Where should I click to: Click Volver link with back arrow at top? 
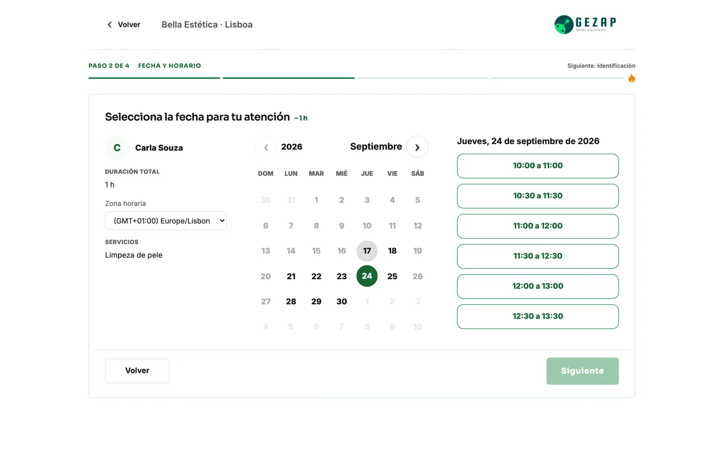pos(124,25)
